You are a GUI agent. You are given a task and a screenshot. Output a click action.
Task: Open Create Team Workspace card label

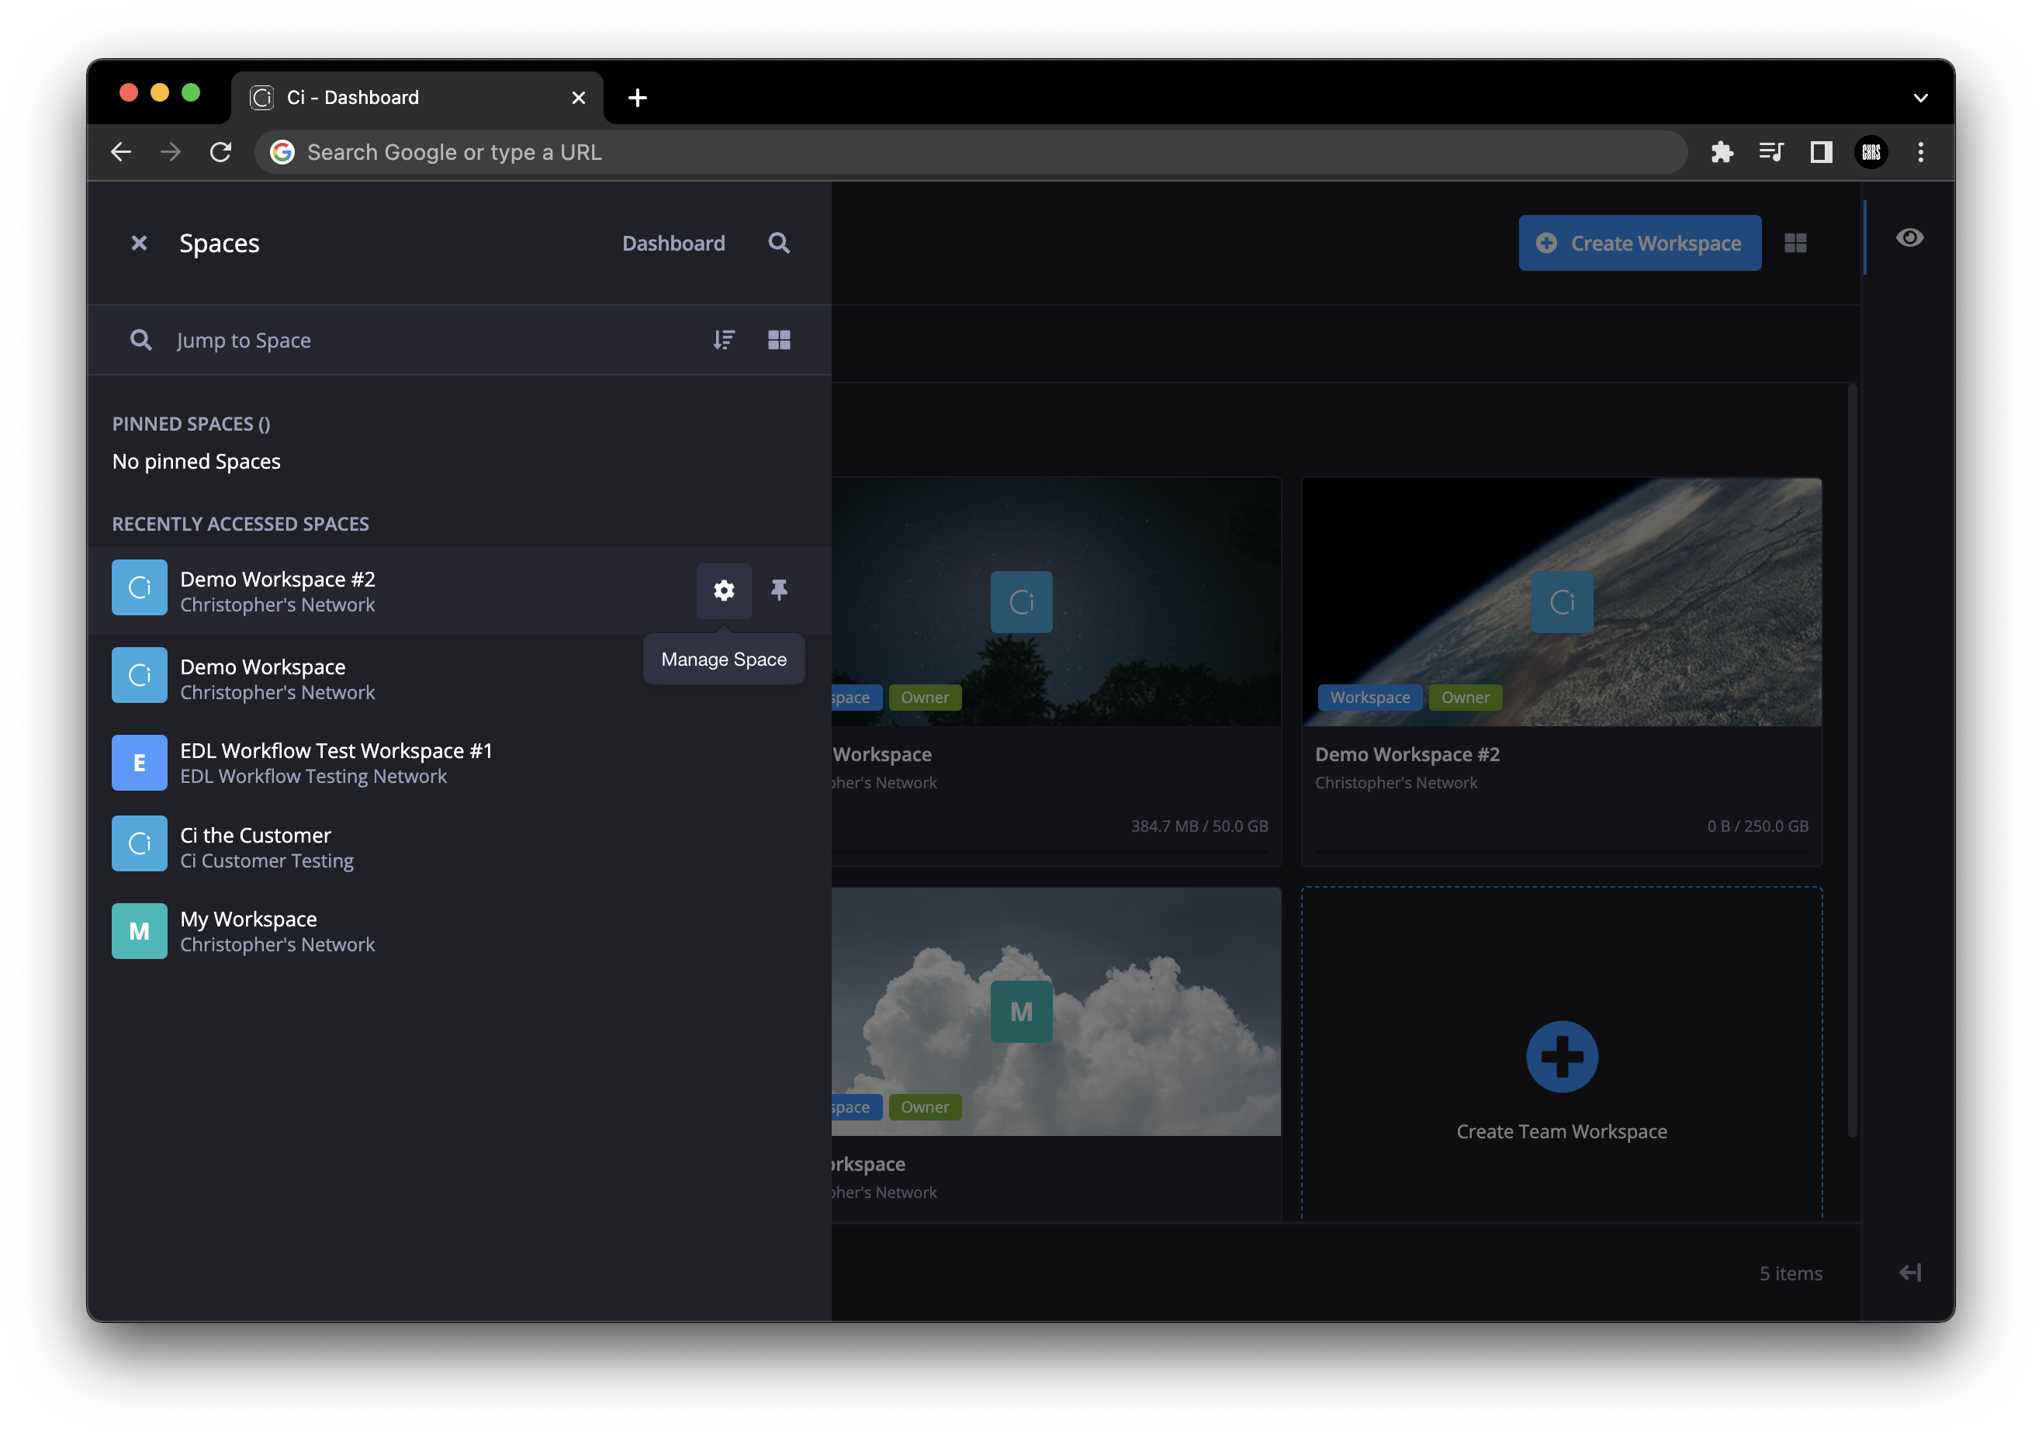pos(1562,1131)
